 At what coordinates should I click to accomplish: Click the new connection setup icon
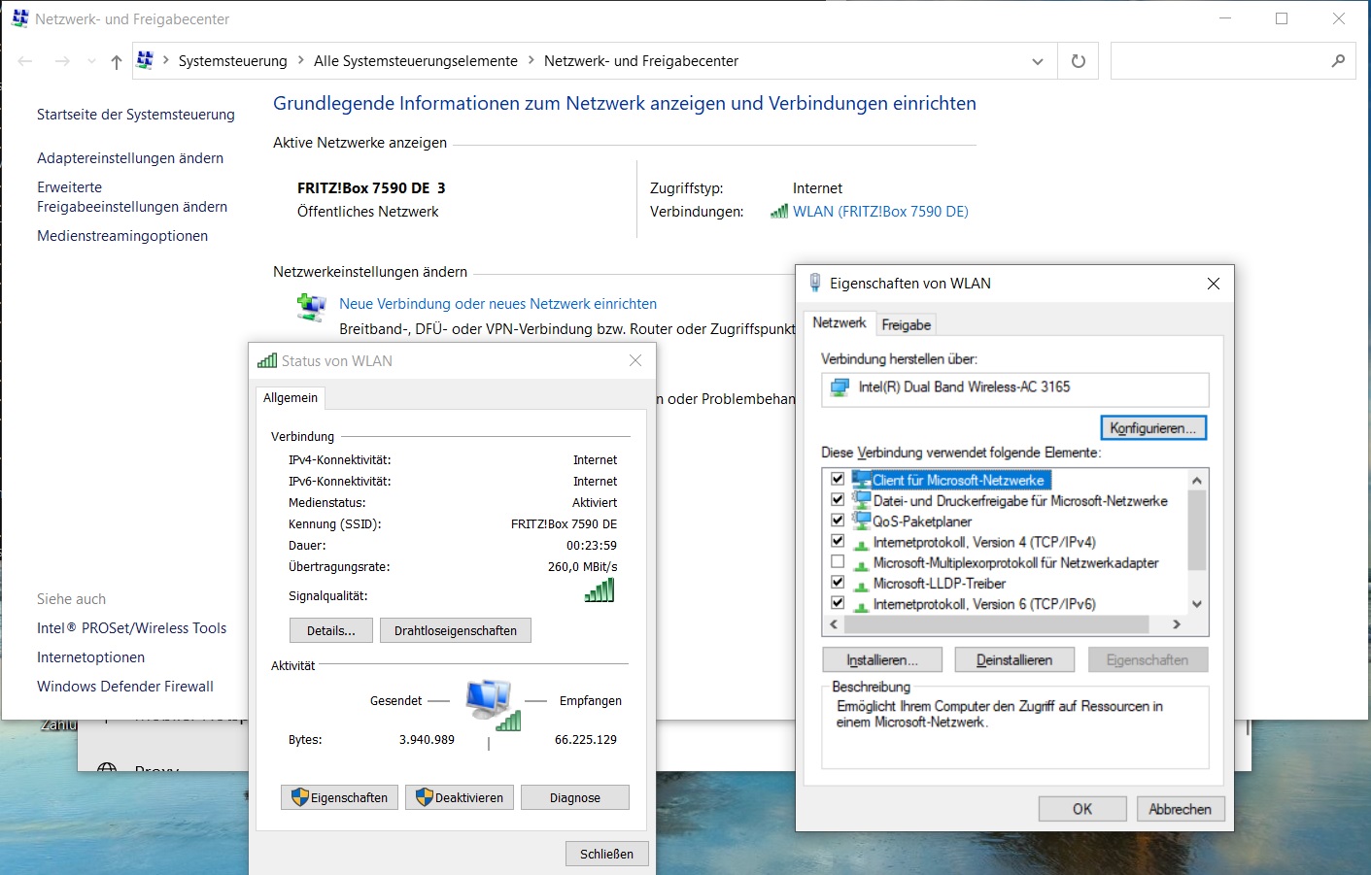[x=311, y=308]
